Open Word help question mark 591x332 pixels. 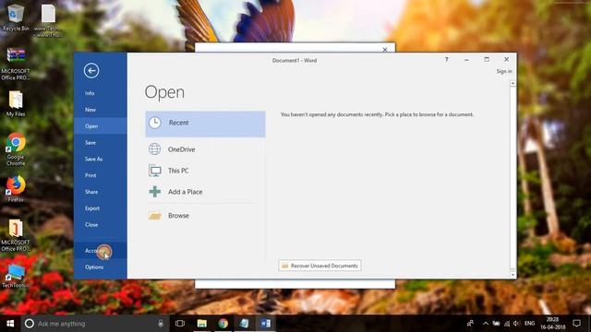(446, 59)
